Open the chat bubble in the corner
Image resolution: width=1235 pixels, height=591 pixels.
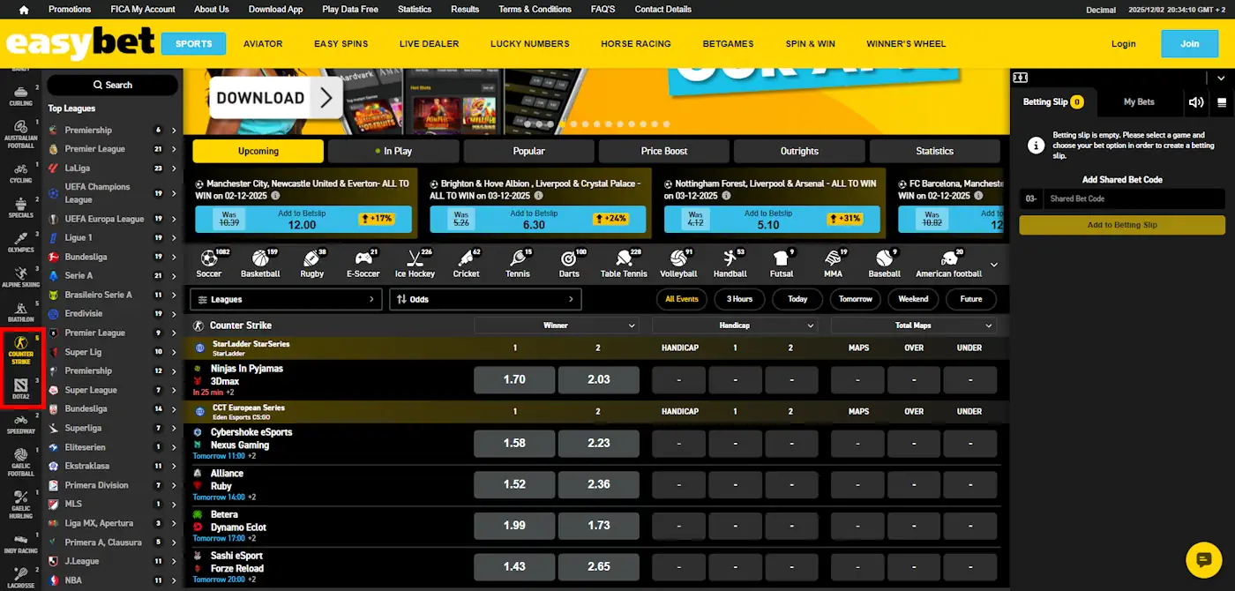(x=1203, y=559)
